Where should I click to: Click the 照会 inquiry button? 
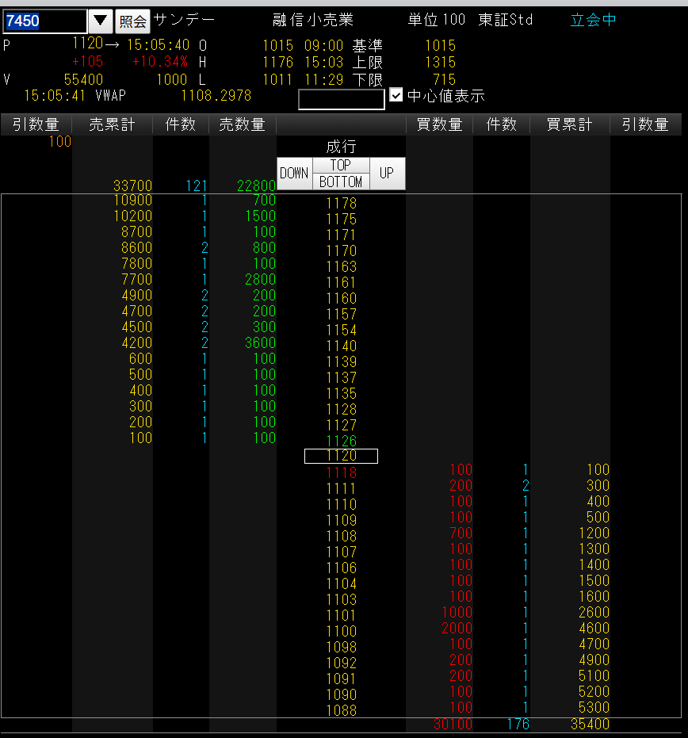click(x=132, y=20)
